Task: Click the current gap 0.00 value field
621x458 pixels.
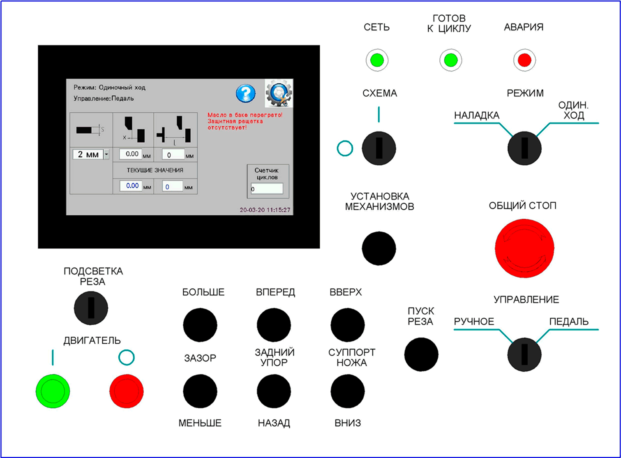Action: [x=131, y=186]
